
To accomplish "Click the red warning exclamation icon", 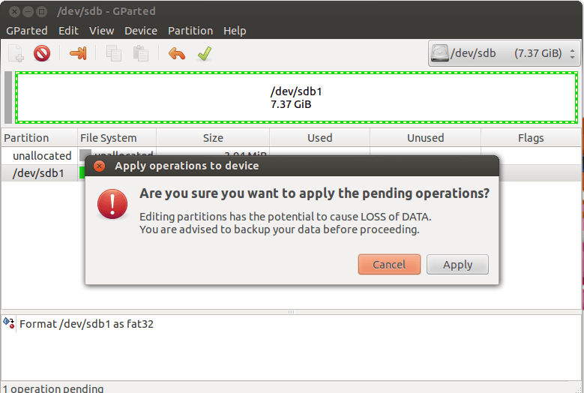I will click(112, 204).
